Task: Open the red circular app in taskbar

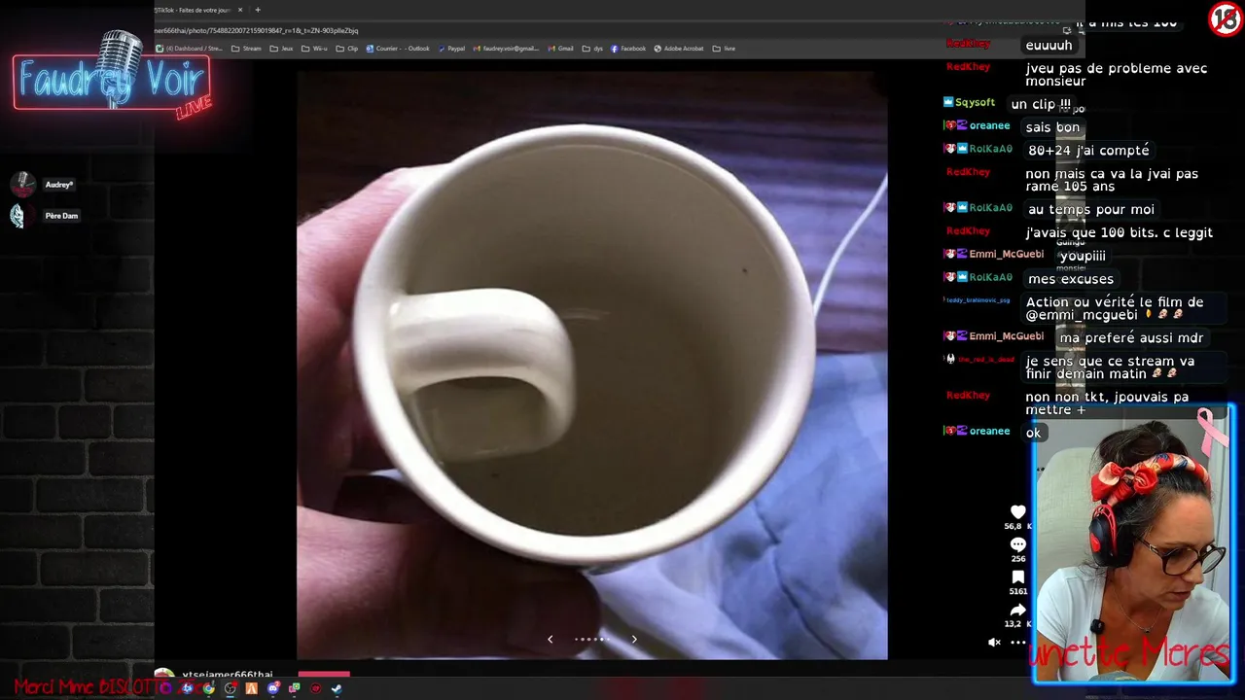Action: click(315, 688)
